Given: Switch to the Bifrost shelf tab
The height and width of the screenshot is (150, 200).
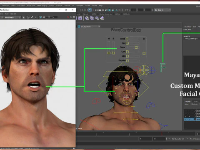Looking at the screenshot, I should point(86,14).
